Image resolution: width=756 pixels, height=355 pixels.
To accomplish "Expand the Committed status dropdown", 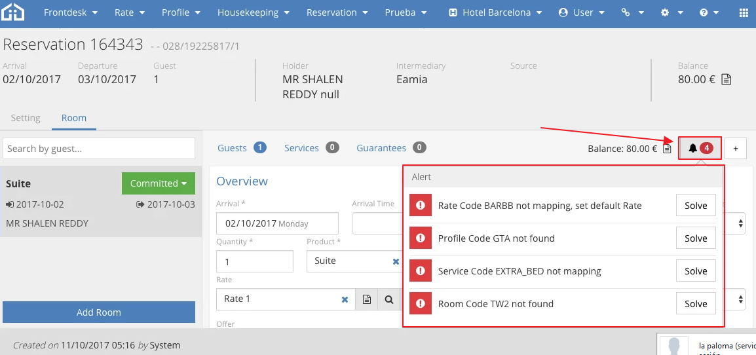I will point(158,183).
